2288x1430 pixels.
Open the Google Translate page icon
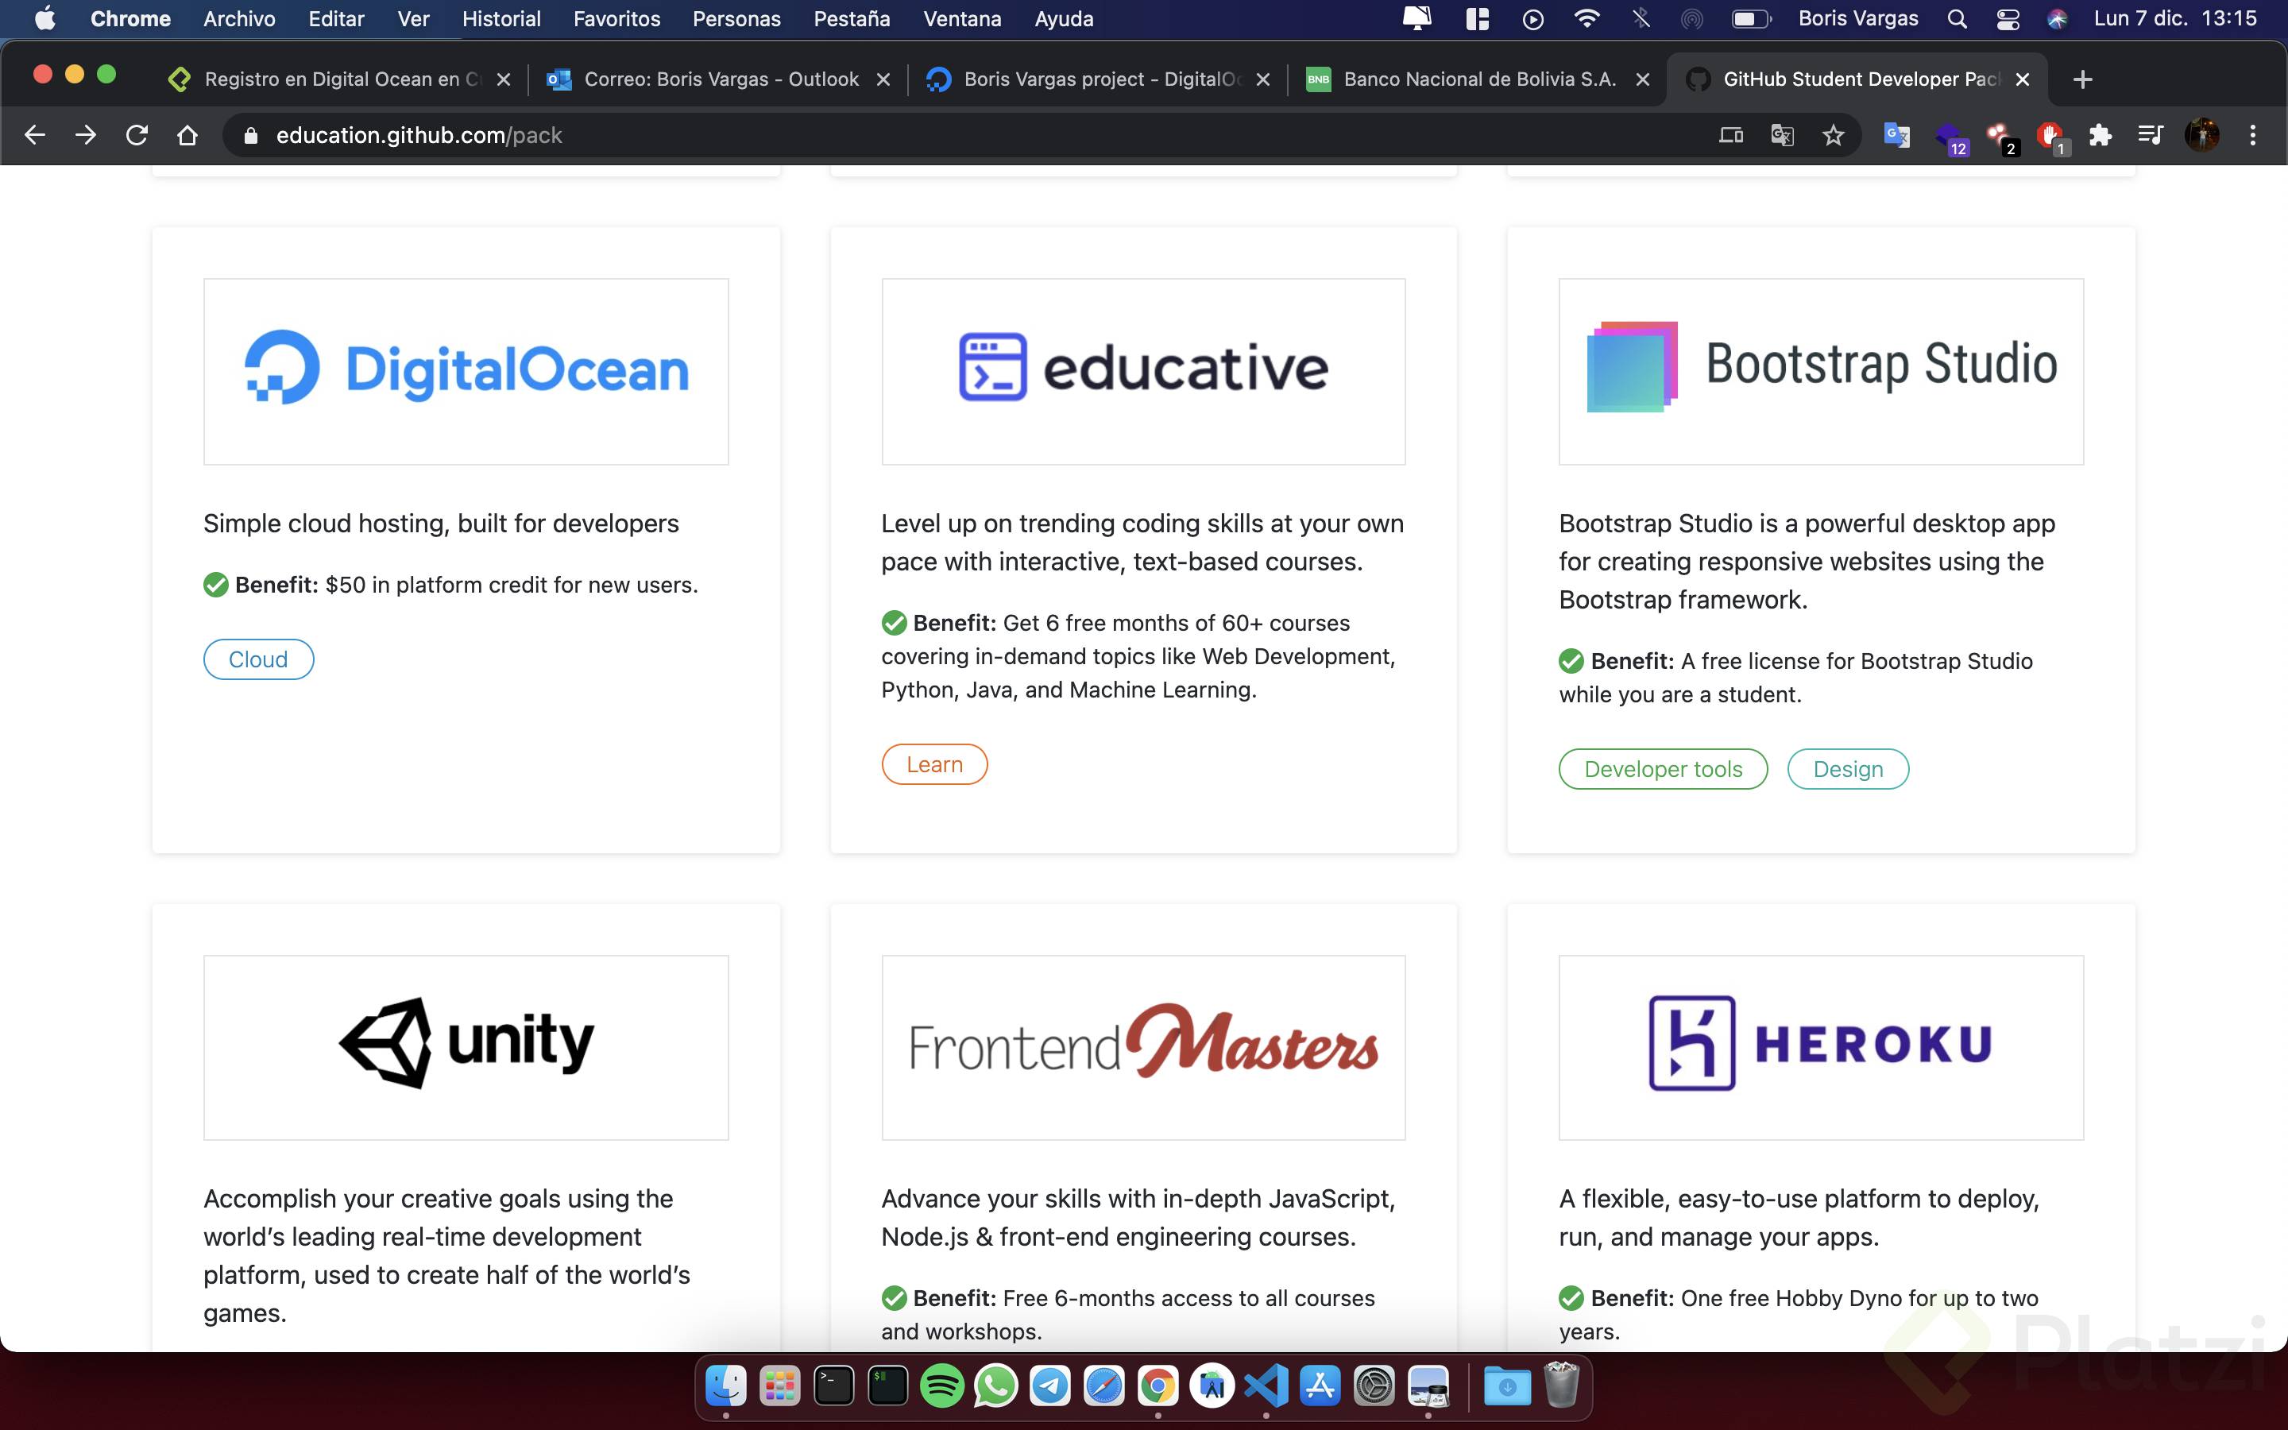coord(1782,135)
